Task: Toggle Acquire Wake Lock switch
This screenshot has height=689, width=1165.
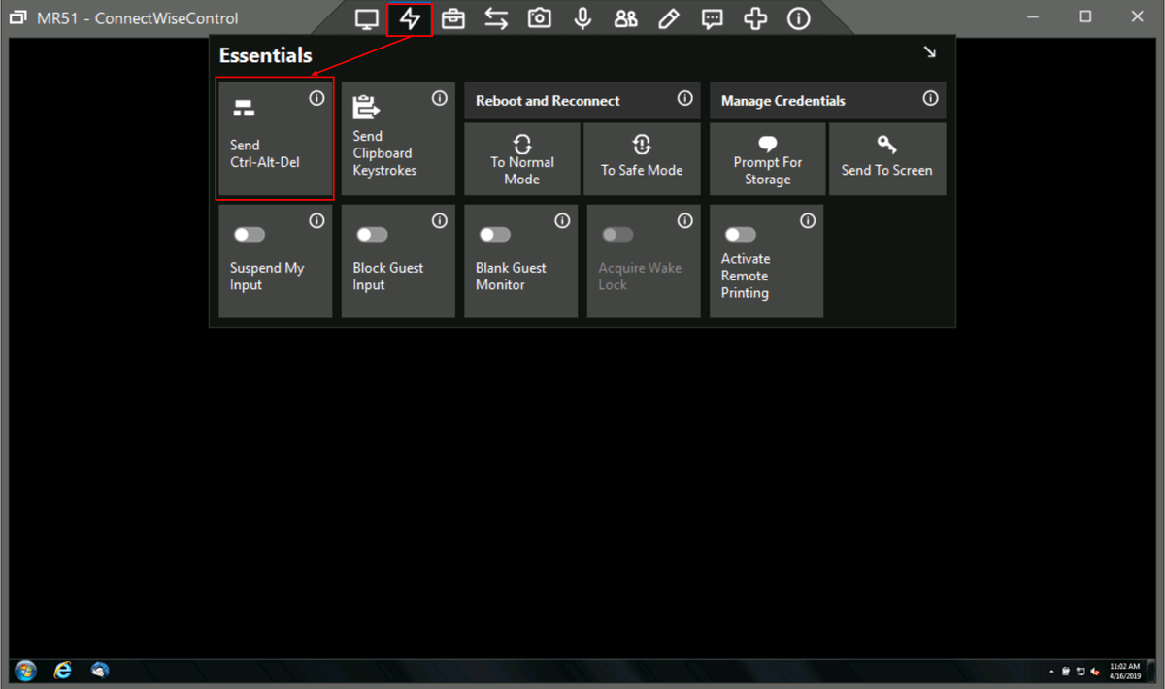Action: pos(617,235)
